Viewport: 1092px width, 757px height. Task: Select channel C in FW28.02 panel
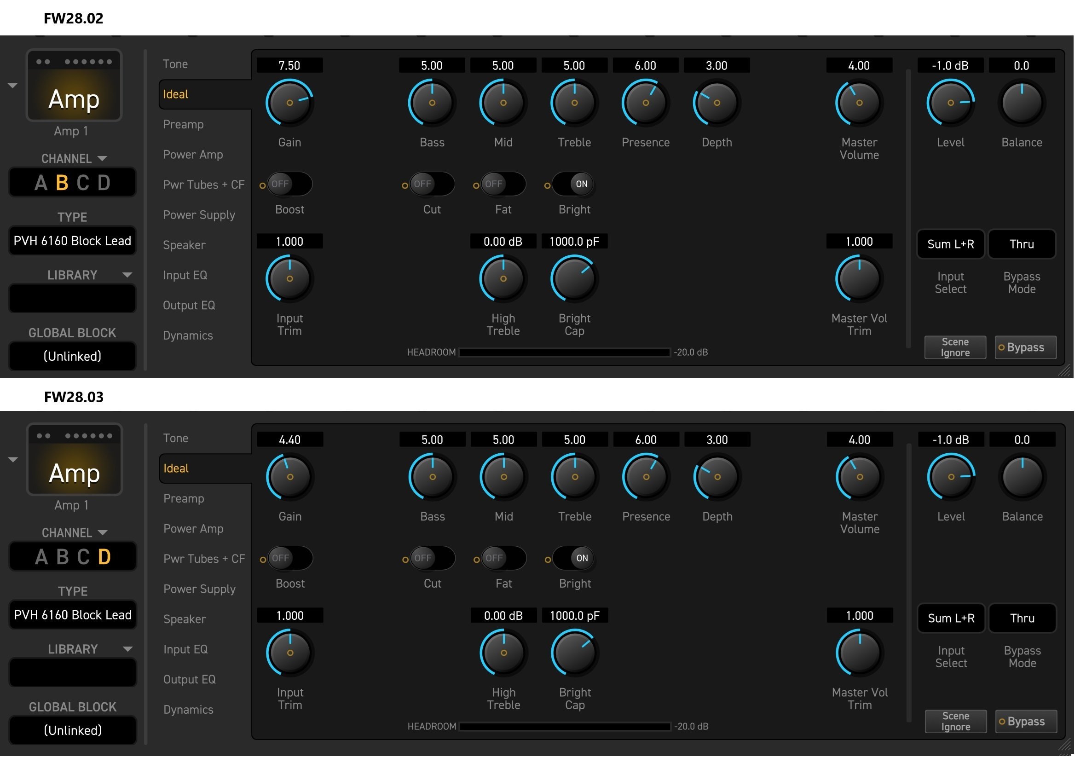coord(83,183)
